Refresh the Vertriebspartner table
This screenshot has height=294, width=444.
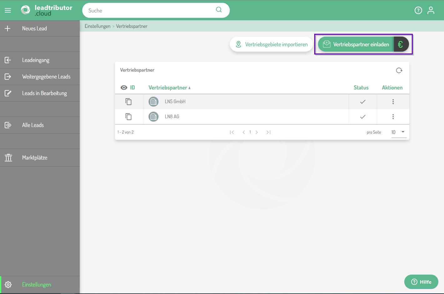point(399,70)
